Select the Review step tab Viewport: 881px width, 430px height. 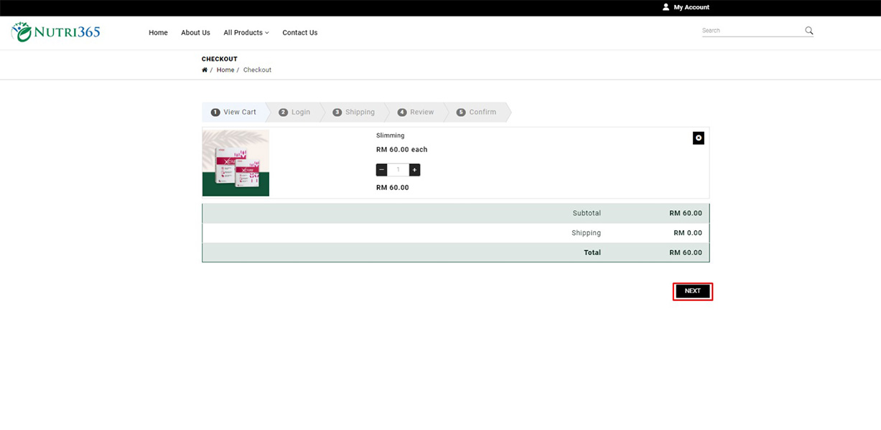coord(416,113)
